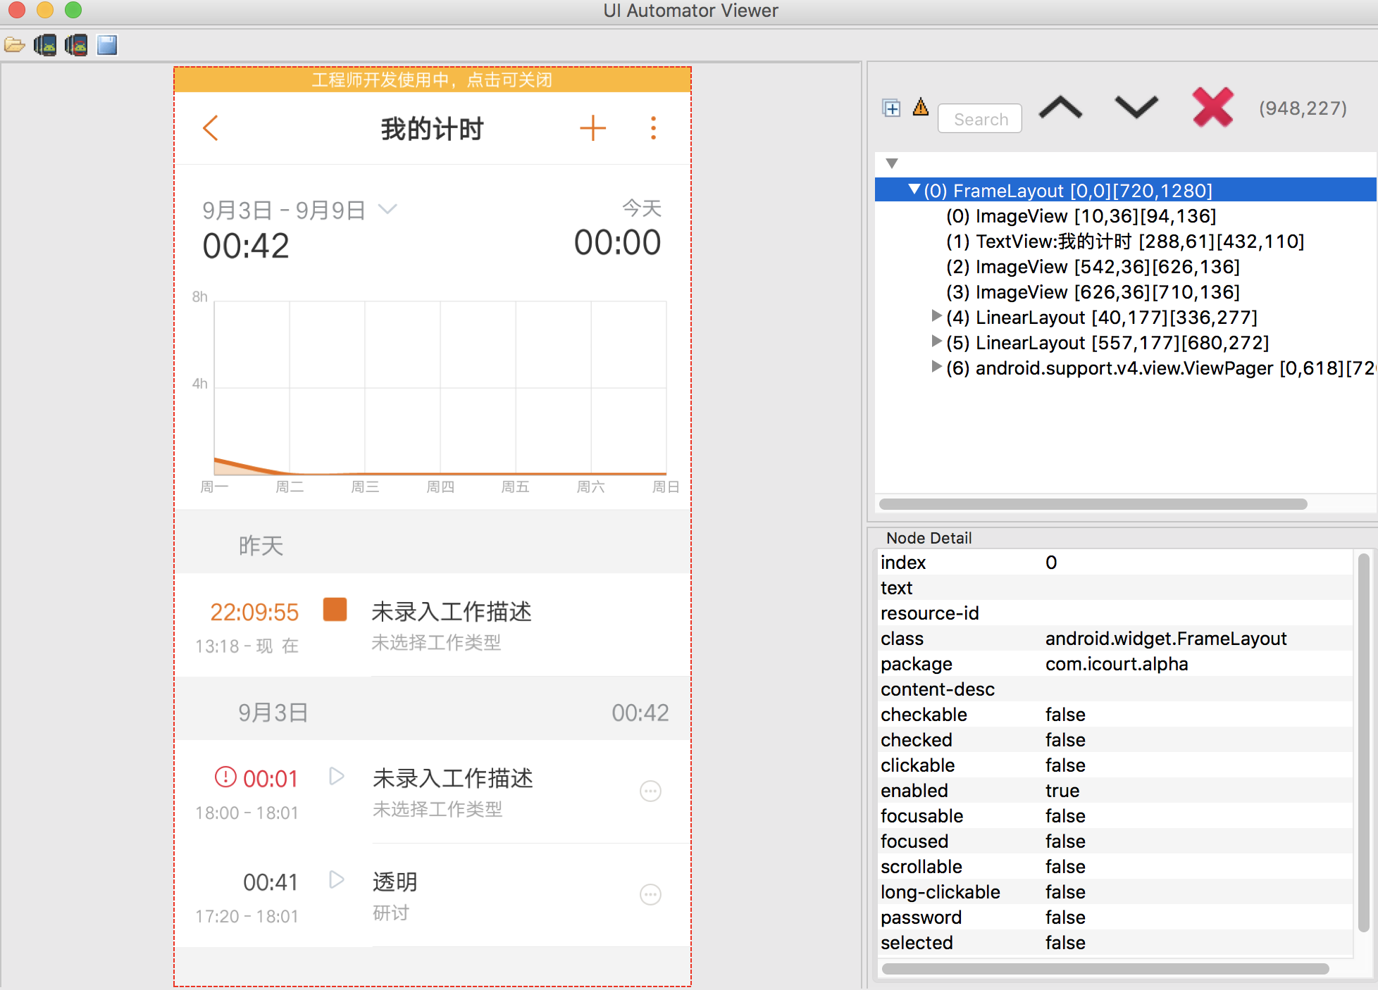This screenshot has height=990, width=1378.
Task: Click the orange plus icon in screenshot
Action: (592, 128)
